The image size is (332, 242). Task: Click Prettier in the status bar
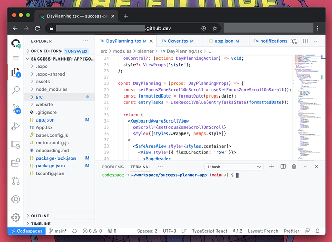[x=291, y=231]
